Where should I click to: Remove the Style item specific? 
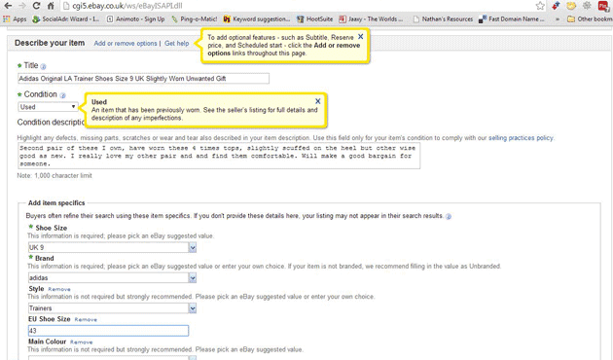pos(59,289)
